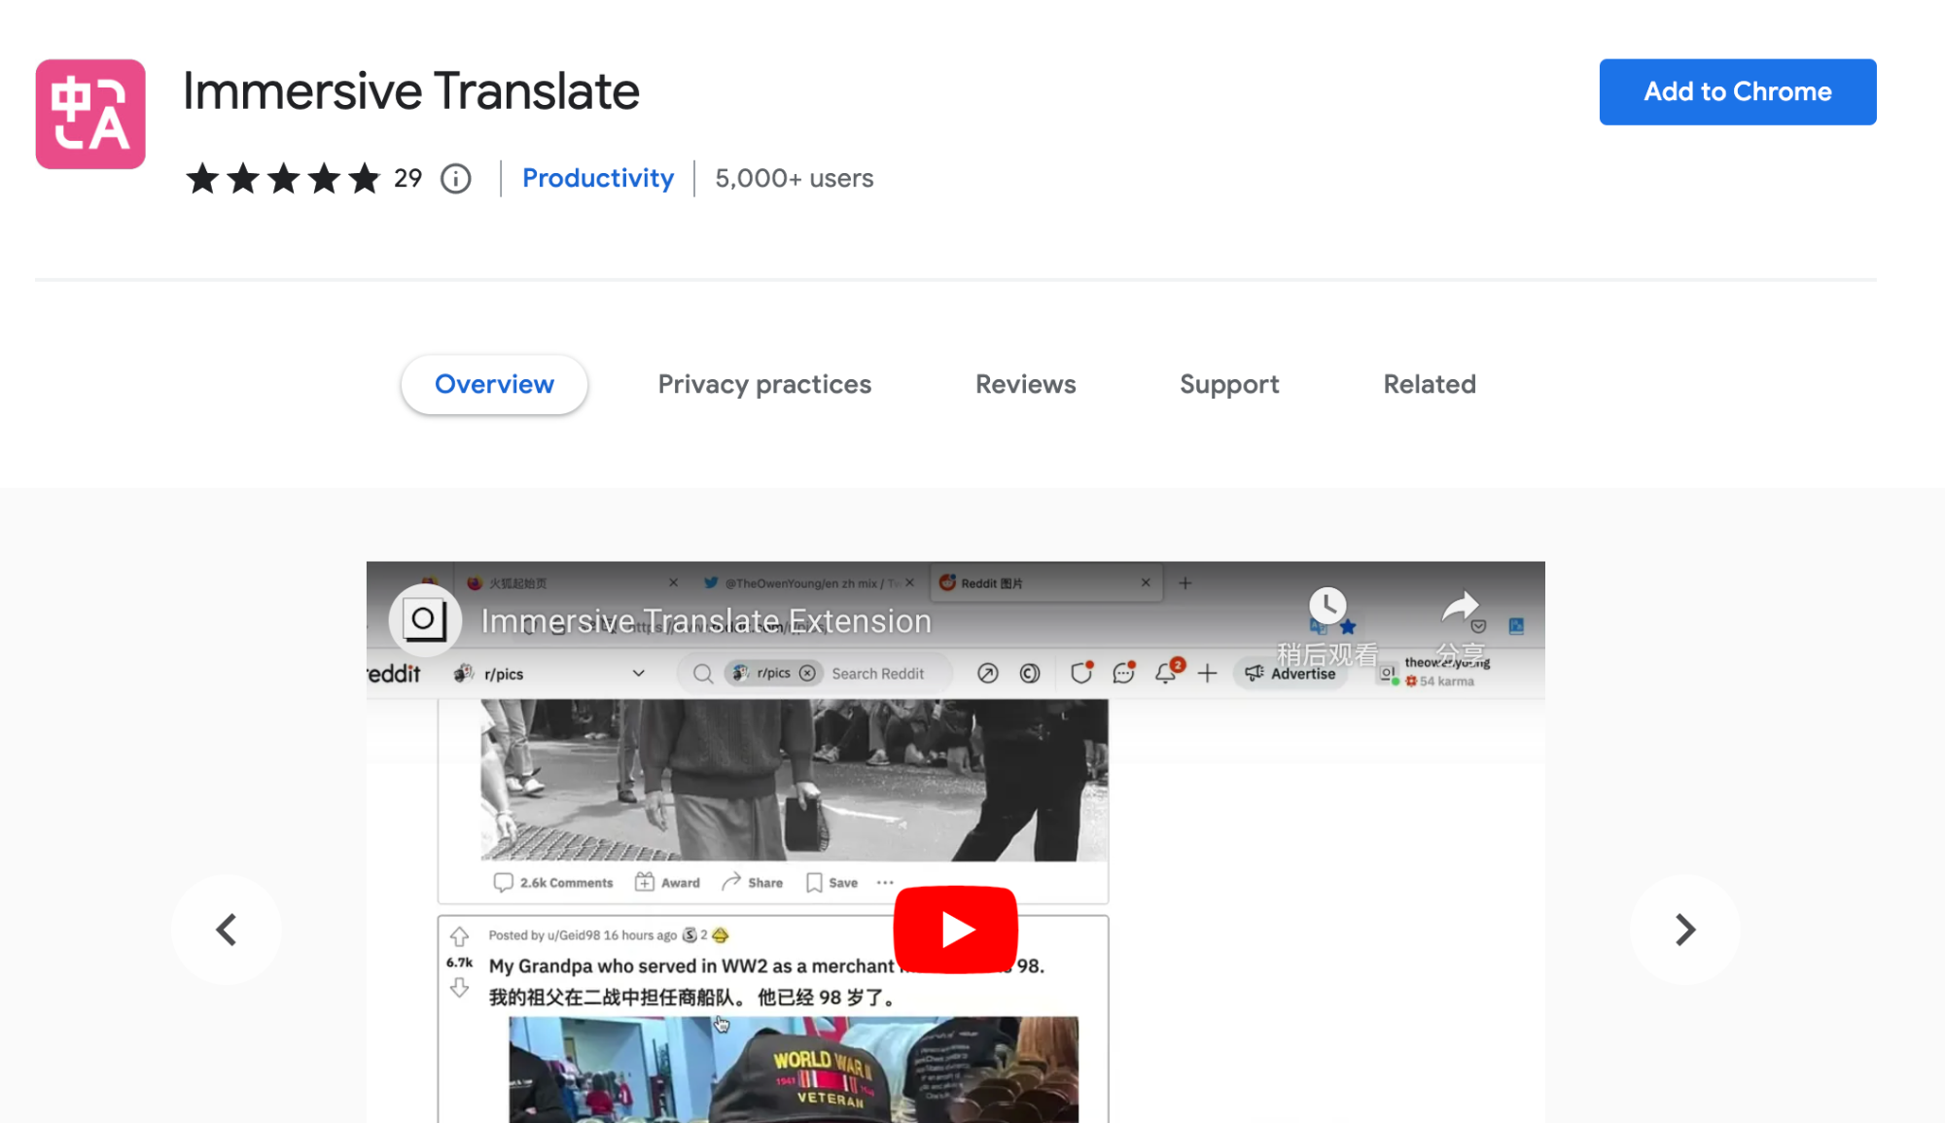Open the post's more options ellipsis

[x=884, y=882]
